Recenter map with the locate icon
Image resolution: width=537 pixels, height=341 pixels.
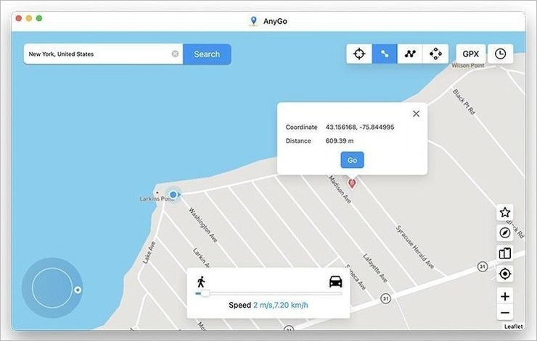pos(505,274)
